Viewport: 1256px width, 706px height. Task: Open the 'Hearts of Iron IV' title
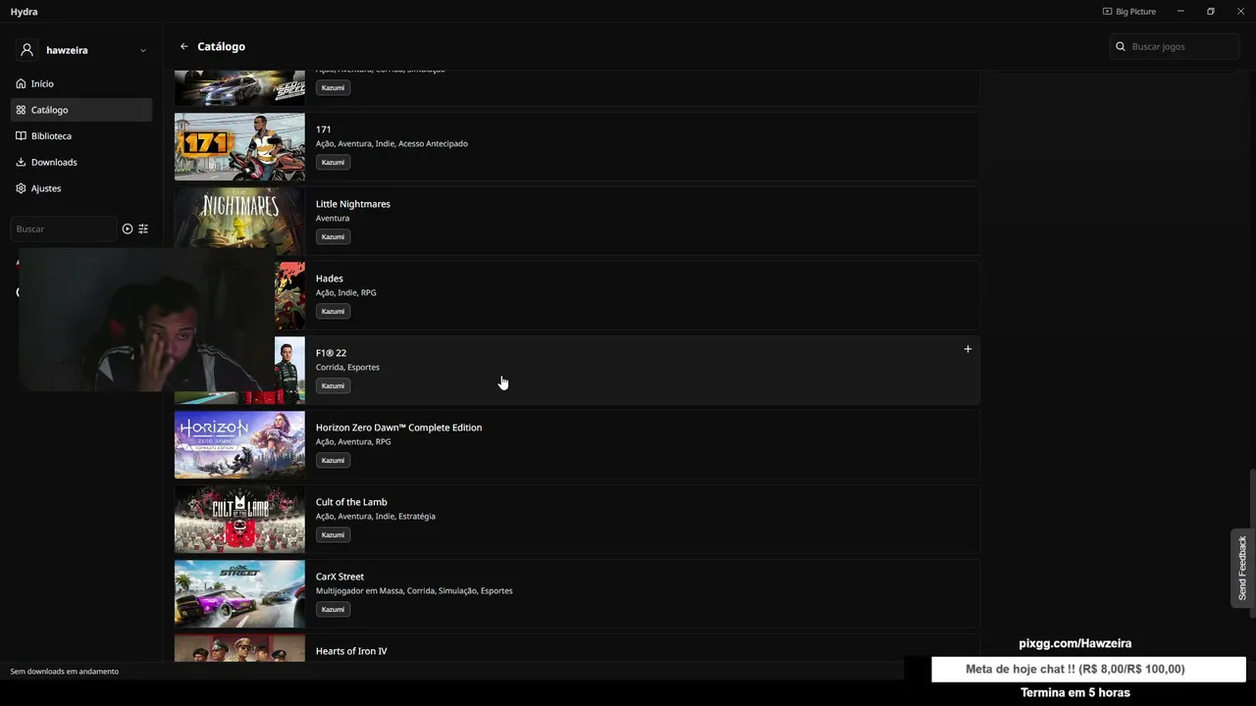pyautogui.click(x=351, y=651)
